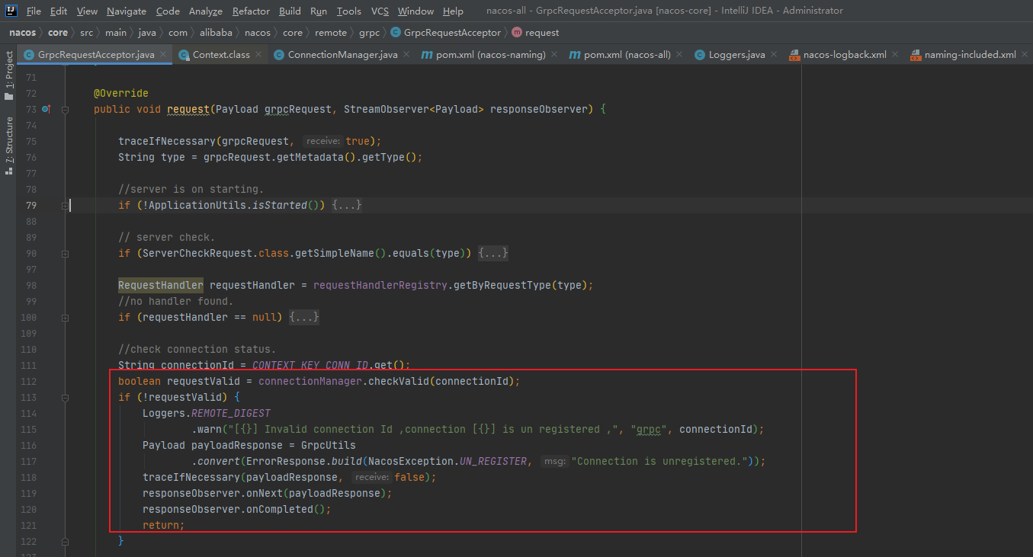Image resolution: width=1033 pixels, height=557 pixels.
Task: Click the GrpcRequestAcceptor class breadcrumb
Action: (445, 33)
